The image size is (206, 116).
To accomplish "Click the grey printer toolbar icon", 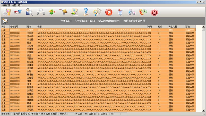I will 41,12.
